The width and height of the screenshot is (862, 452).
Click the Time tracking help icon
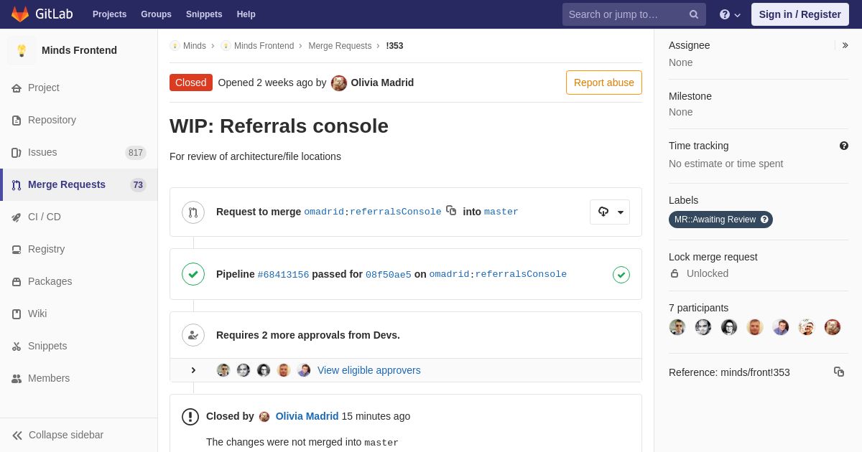[844, 146]
